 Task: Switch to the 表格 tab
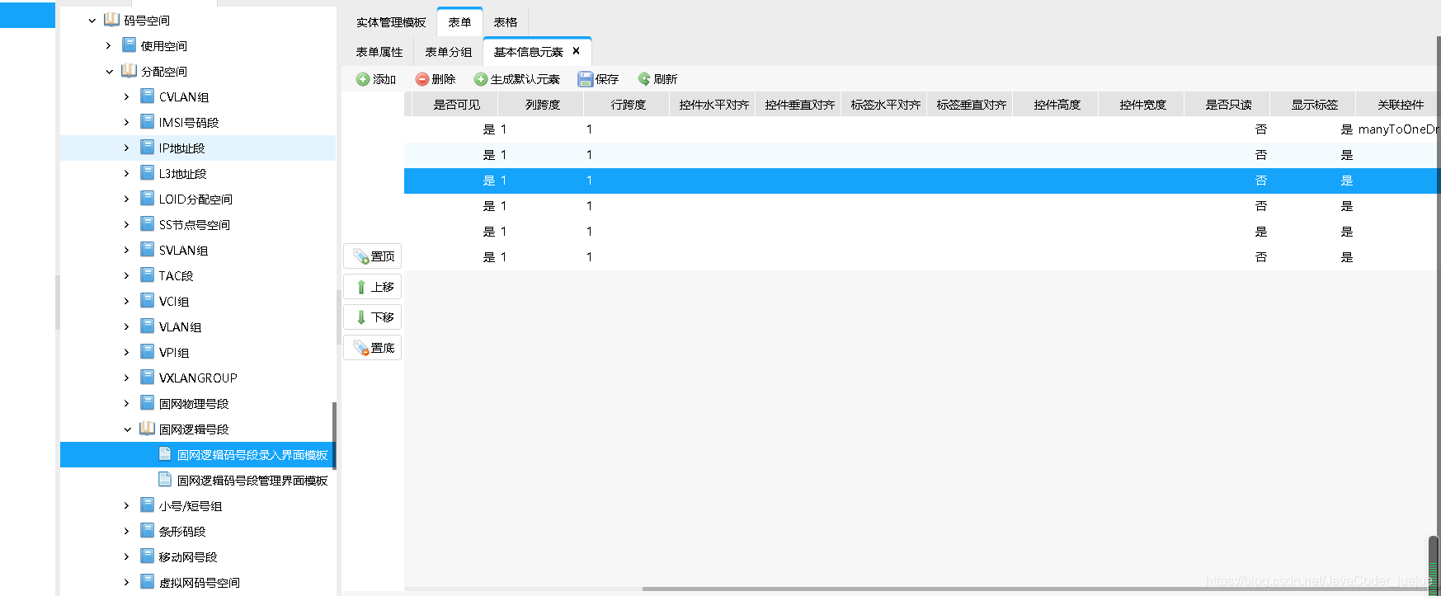point(506,22)
